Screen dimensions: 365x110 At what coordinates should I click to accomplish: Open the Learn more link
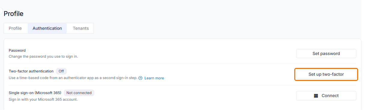(x=154, y=78)
